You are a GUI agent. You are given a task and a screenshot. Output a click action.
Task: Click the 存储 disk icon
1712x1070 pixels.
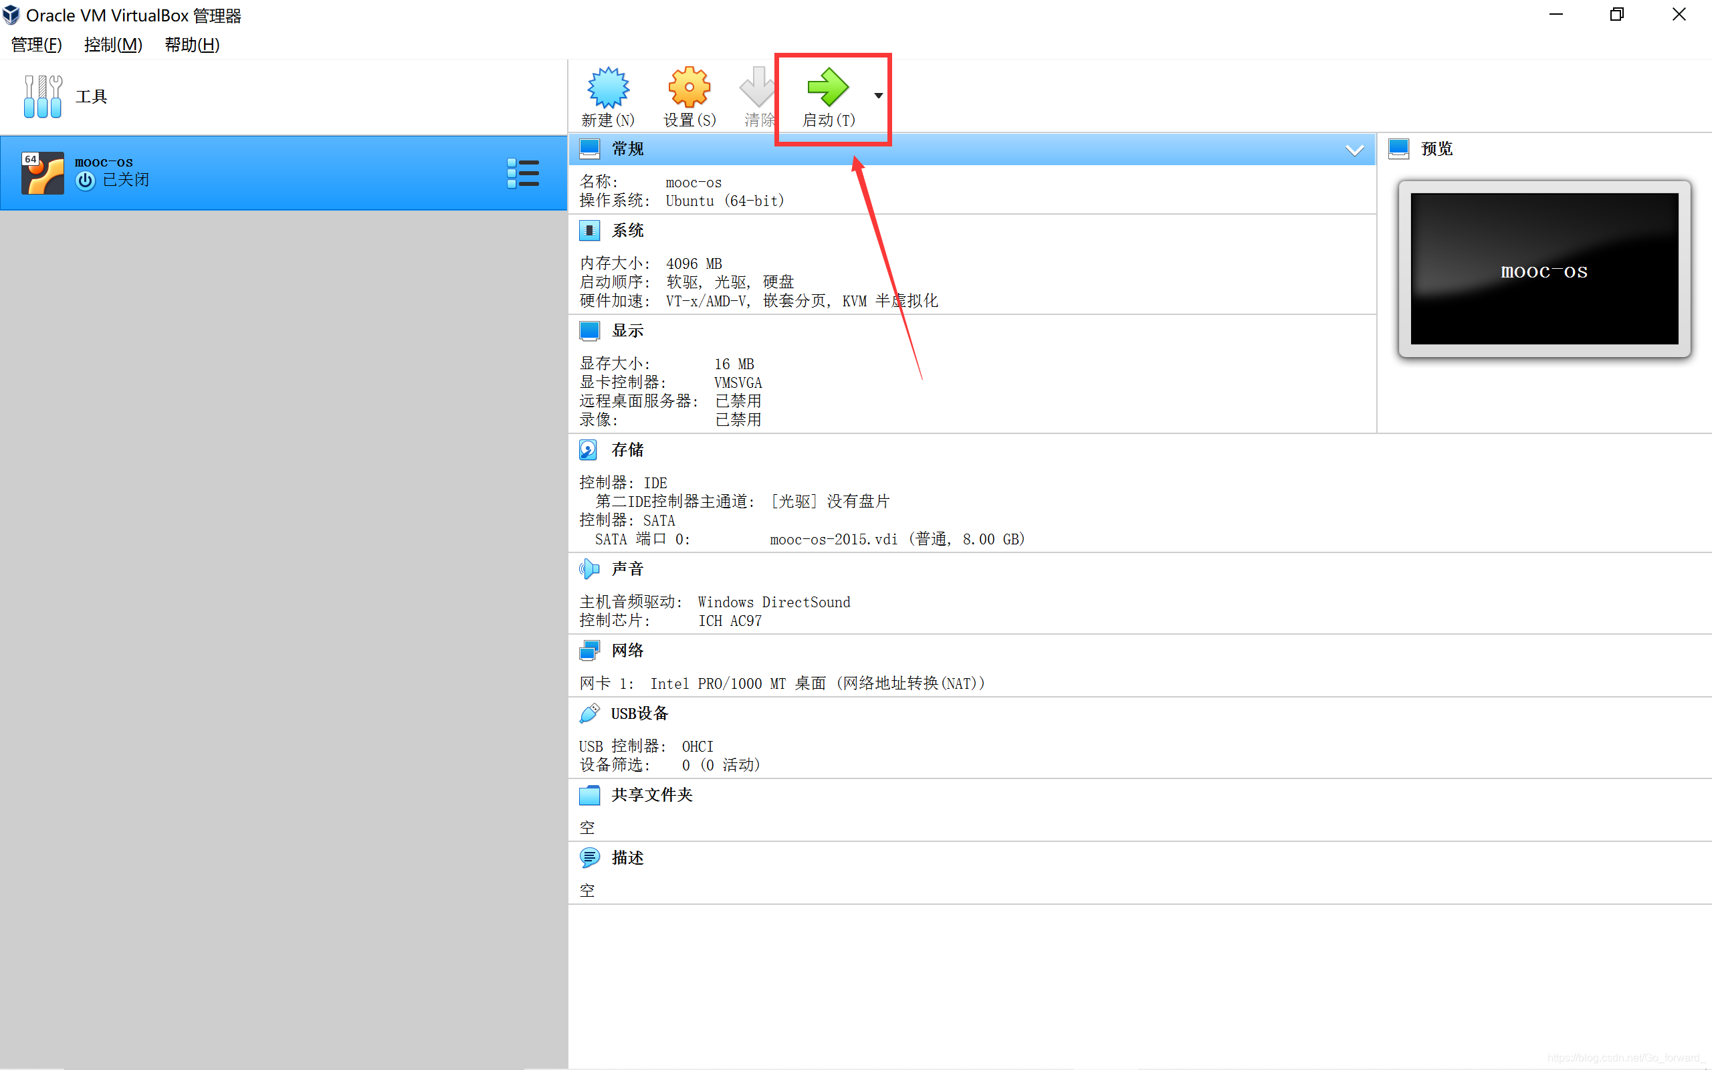588,450
